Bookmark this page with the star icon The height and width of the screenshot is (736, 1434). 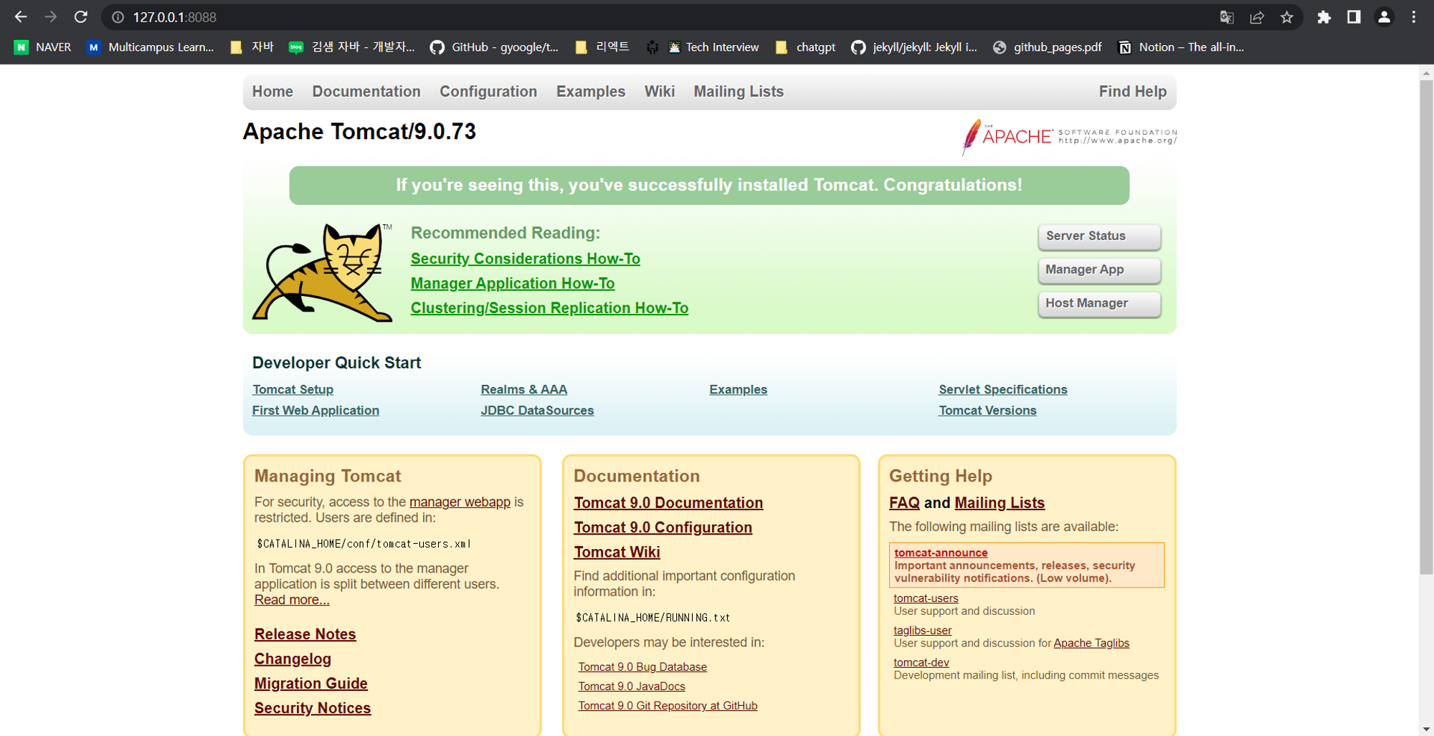click(1287, 17)
